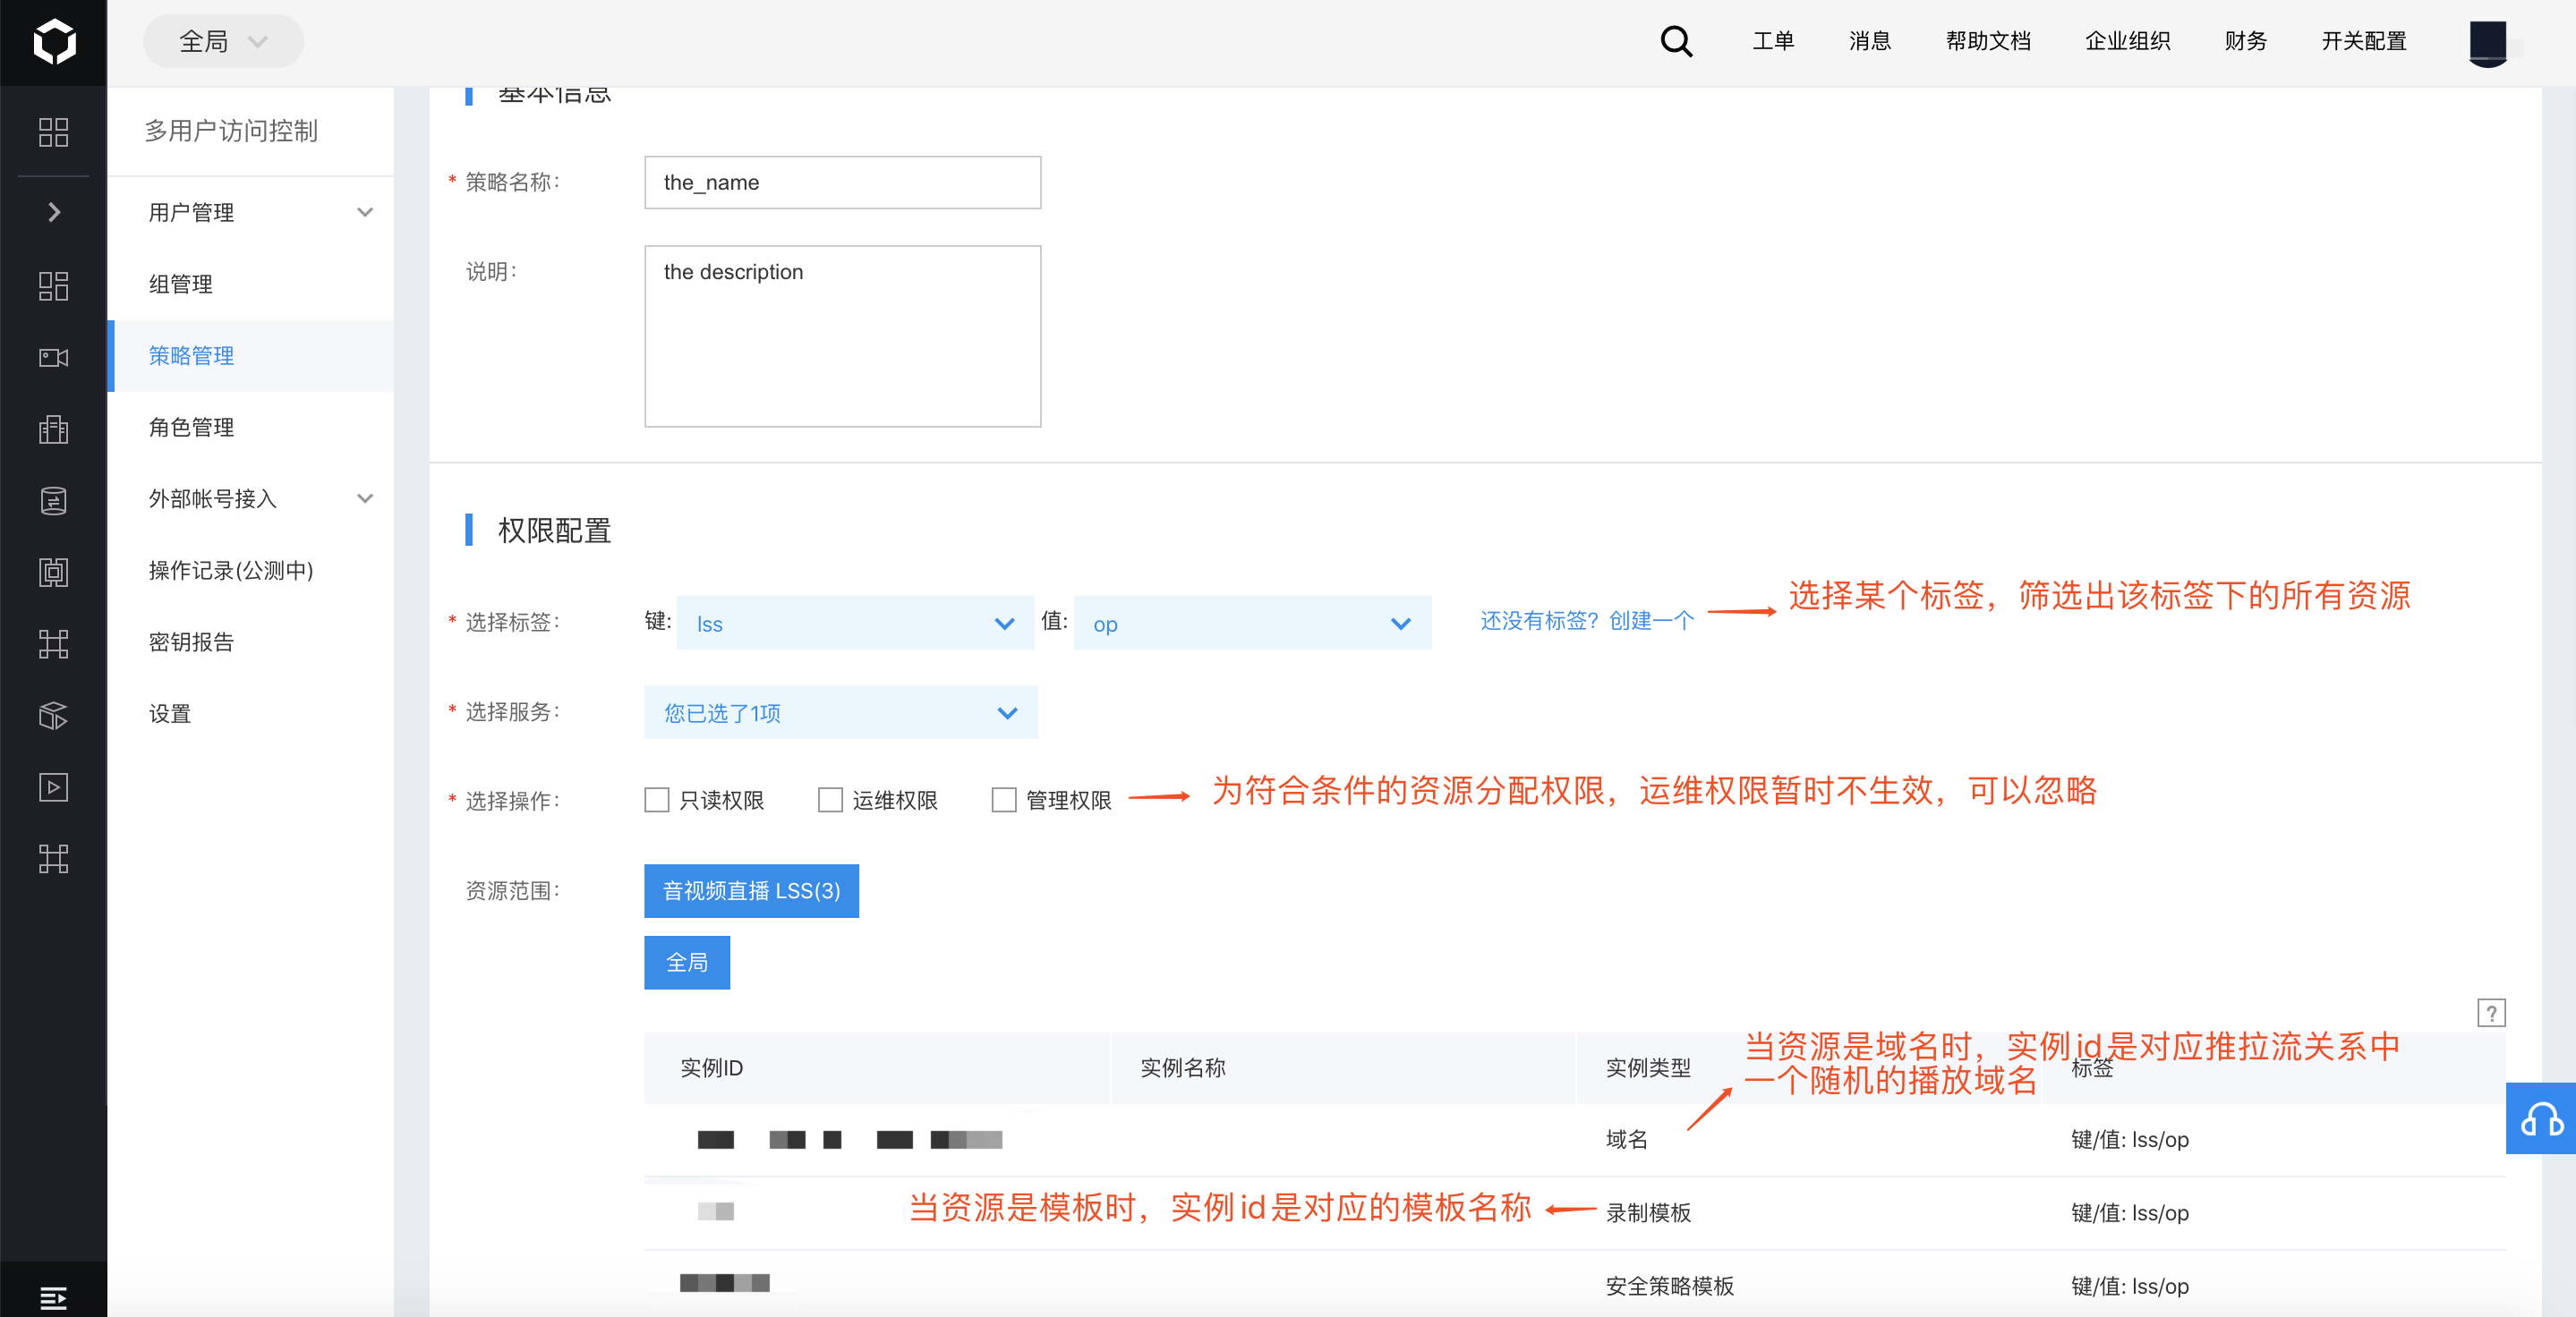Open the bottom network grid icon
This screenshot has height=1317, width=2576.
pos(53,858)
